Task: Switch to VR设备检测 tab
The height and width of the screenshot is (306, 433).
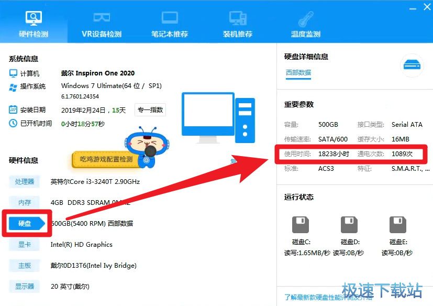Action: pos(102,24)
